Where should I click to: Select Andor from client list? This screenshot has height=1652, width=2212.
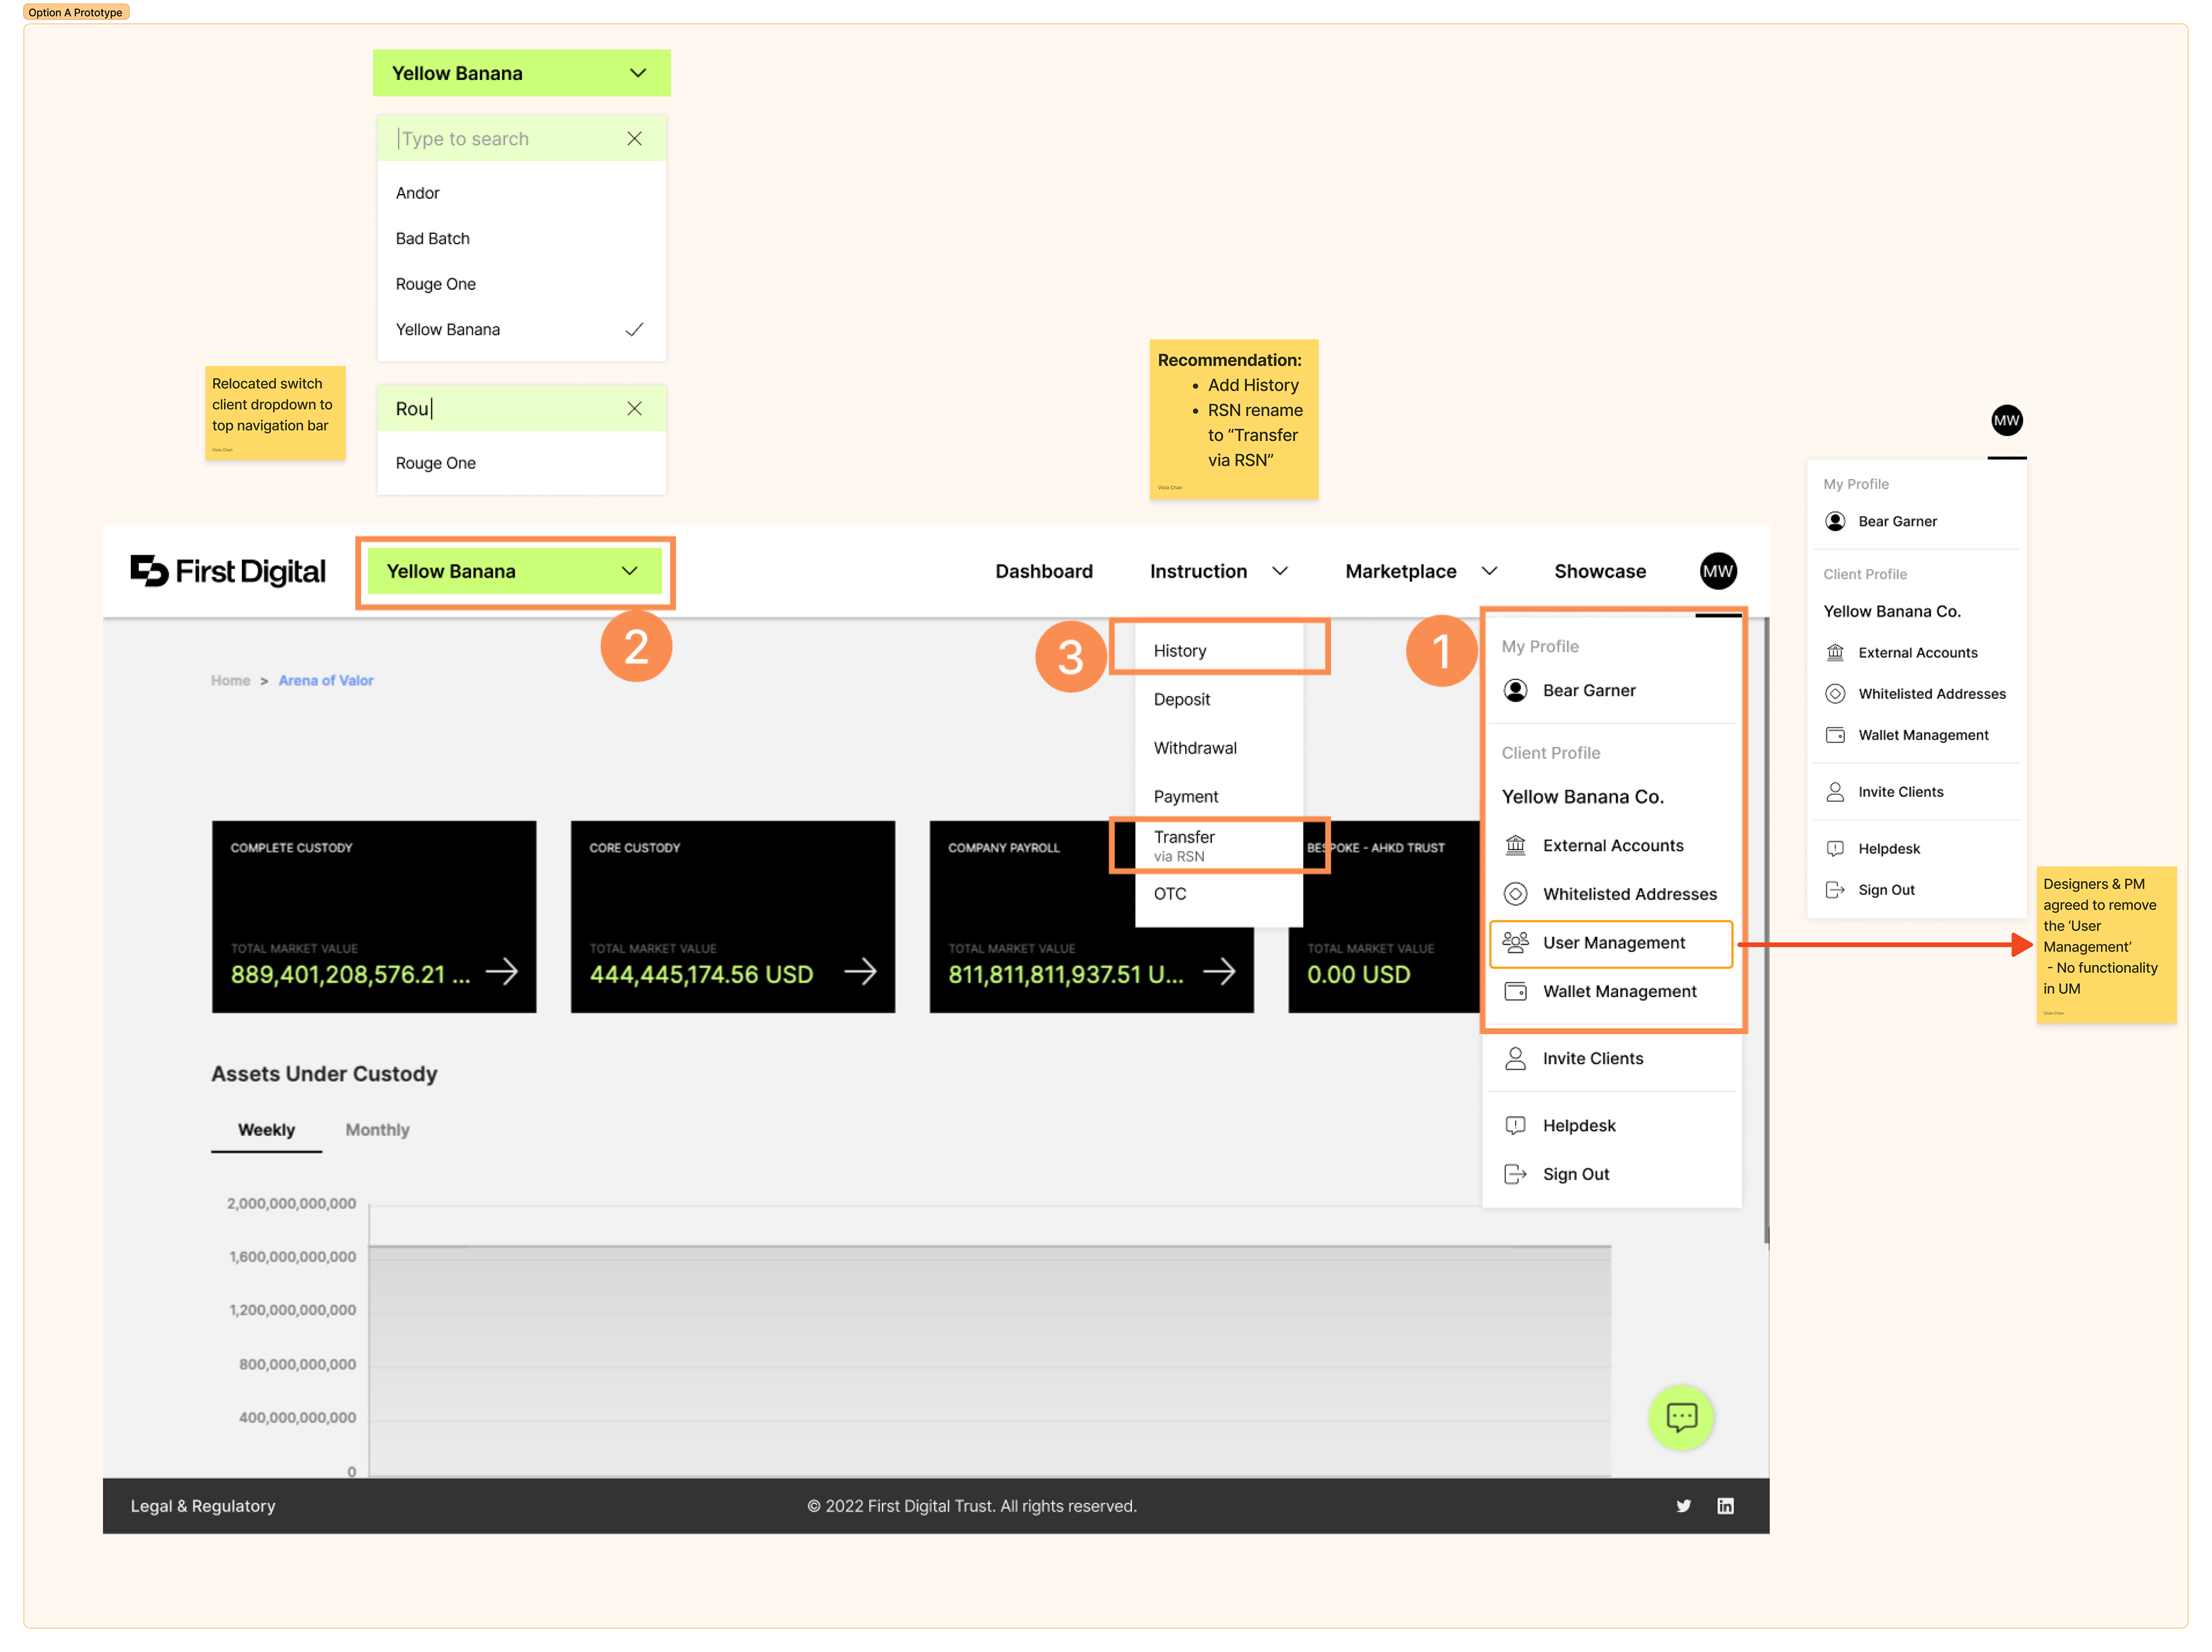[521, 193]
